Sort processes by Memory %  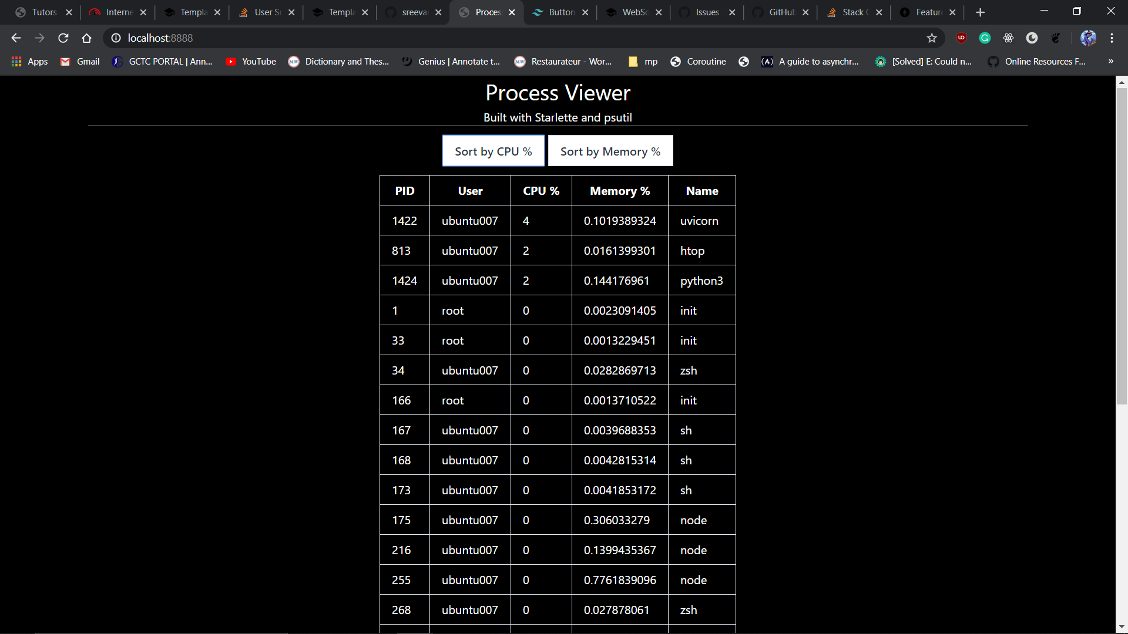pos(610,151)
